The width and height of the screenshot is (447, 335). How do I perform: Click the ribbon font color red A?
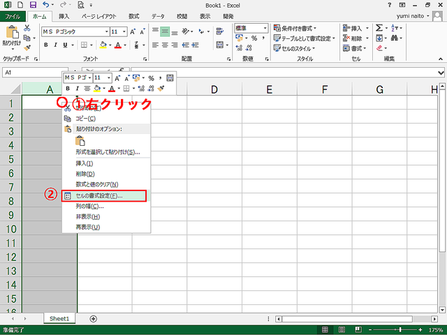click(117, 45)
